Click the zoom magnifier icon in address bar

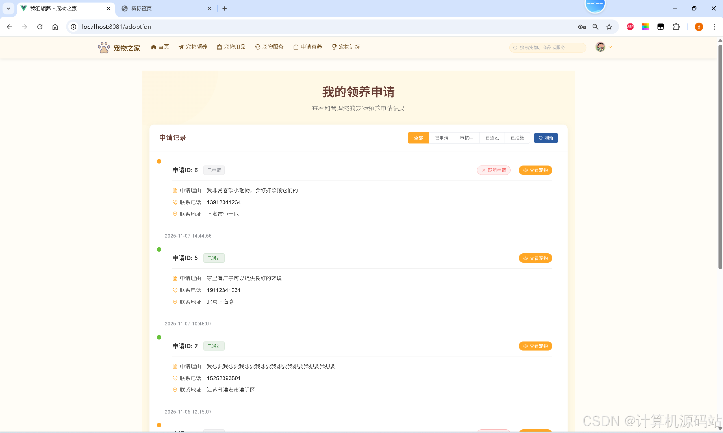pos(596,27)
